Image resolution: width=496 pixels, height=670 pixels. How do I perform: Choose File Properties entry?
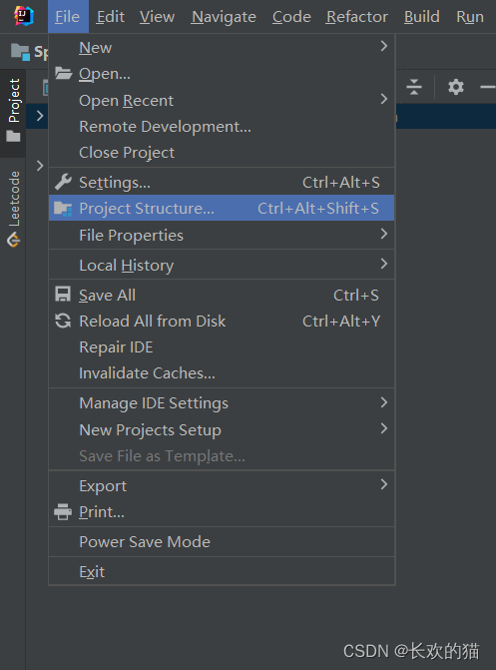222,235
